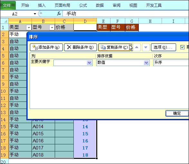
Task: Switch to the 视图 tab
Action: (133, 5)
